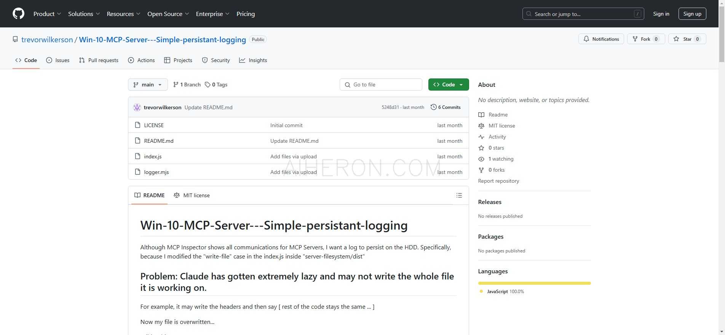Image resolution: width=725 pixels, height=335 pixels.
Task: Click the eye icon next to 1 watching
Action: 481,159
